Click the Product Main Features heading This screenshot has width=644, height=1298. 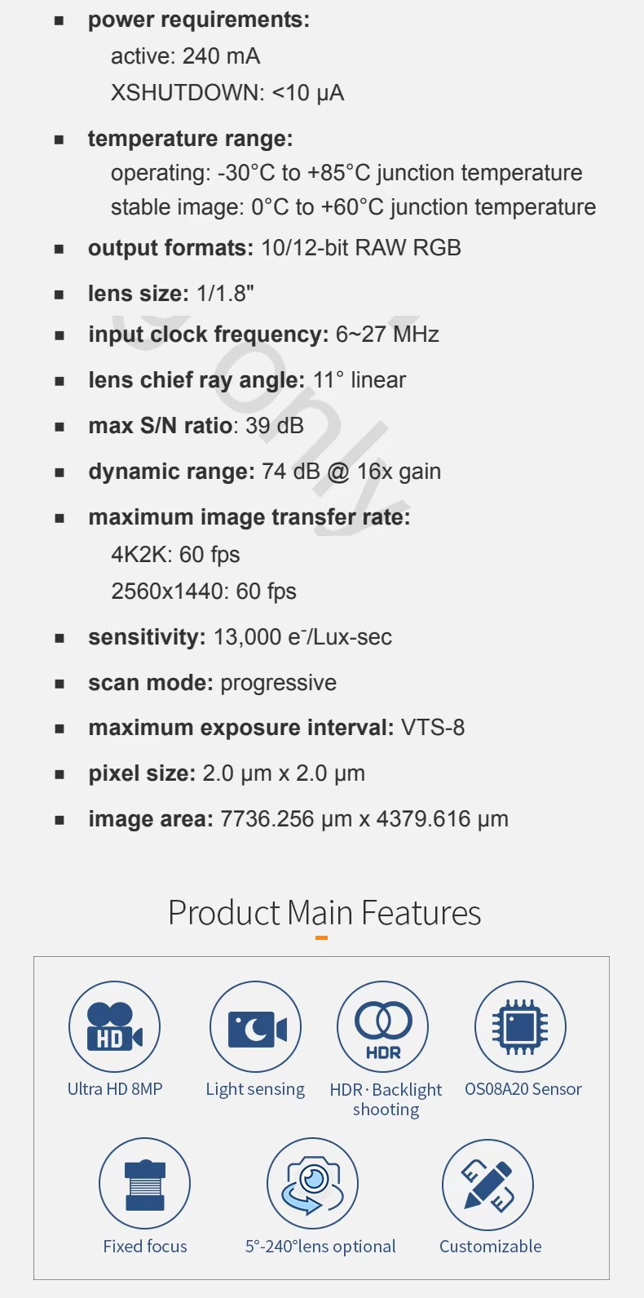pyautogui.click(x=324, y=913)
